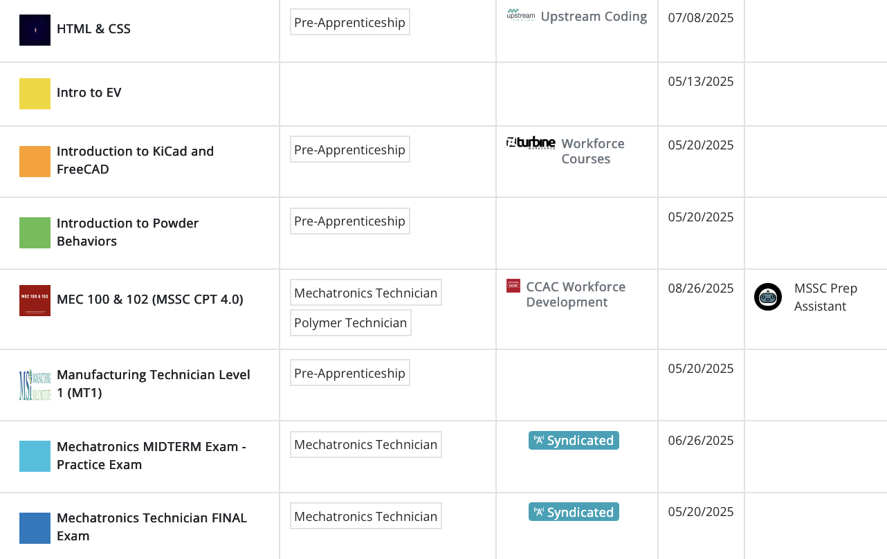This screenshot has height=559, width=887.
Task: Click the MSI Manufacturing Skills Institute logo
Action: [x=35, y=384]
